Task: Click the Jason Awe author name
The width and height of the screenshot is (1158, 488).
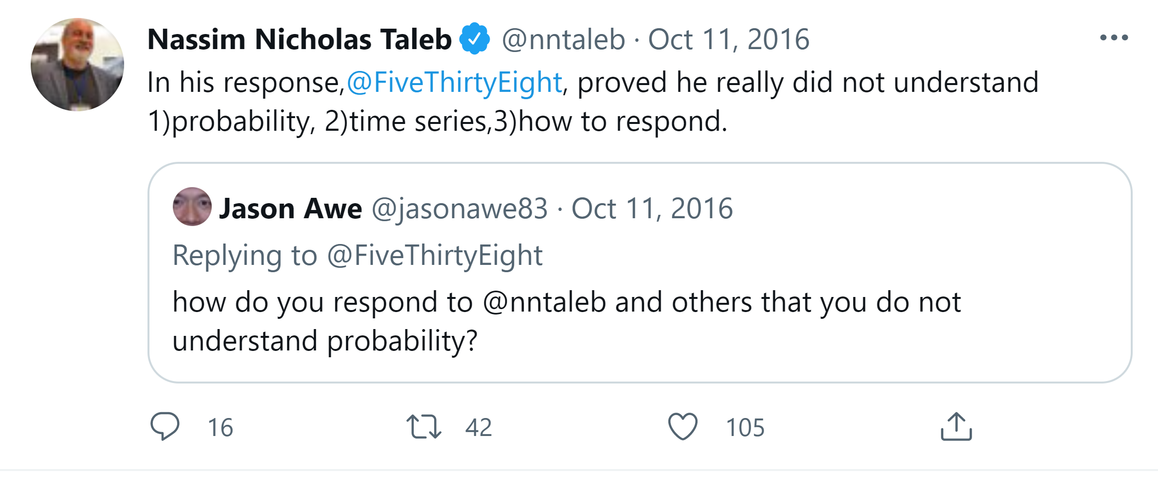Action: pyautogui.click(x=291, y=209)
